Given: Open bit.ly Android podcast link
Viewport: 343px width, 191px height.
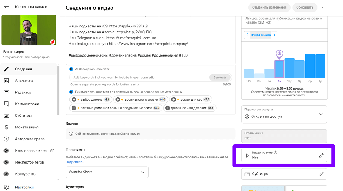Looking at the screenshot, I should point(134,32).
